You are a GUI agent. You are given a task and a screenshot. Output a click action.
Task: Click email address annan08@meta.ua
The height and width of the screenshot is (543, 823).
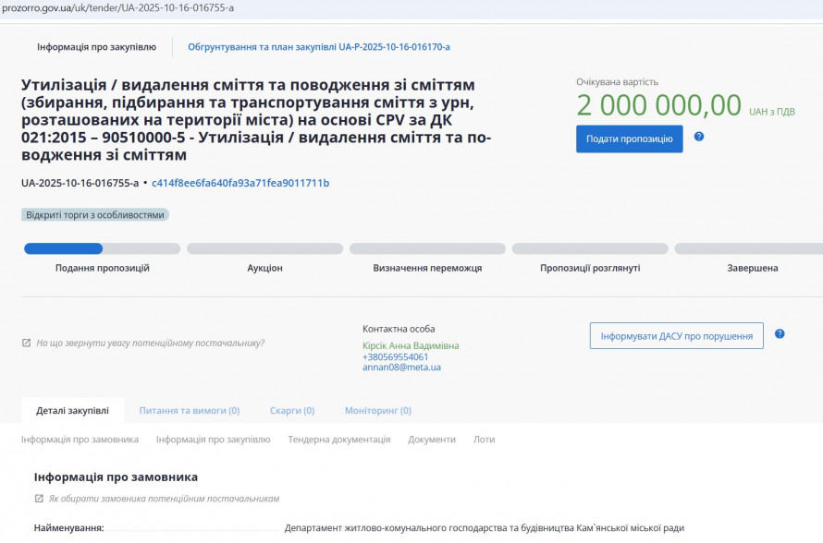click(401, 367)
